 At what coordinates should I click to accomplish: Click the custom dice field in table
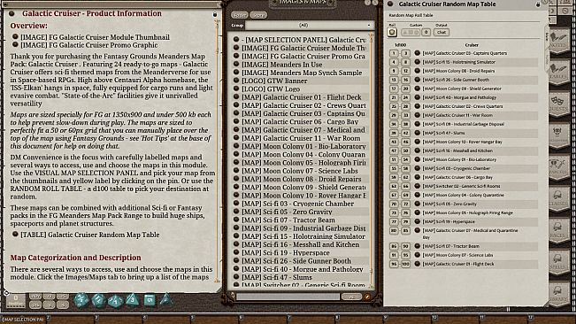[x=411, y=33]
